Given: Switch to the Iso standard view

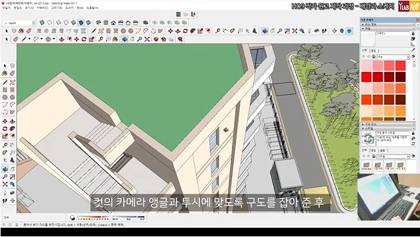Looking at the screenshot, I should coord(98,23).
